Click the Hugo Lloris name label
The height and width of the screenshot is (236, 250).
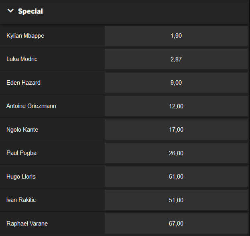coord(21,177)
